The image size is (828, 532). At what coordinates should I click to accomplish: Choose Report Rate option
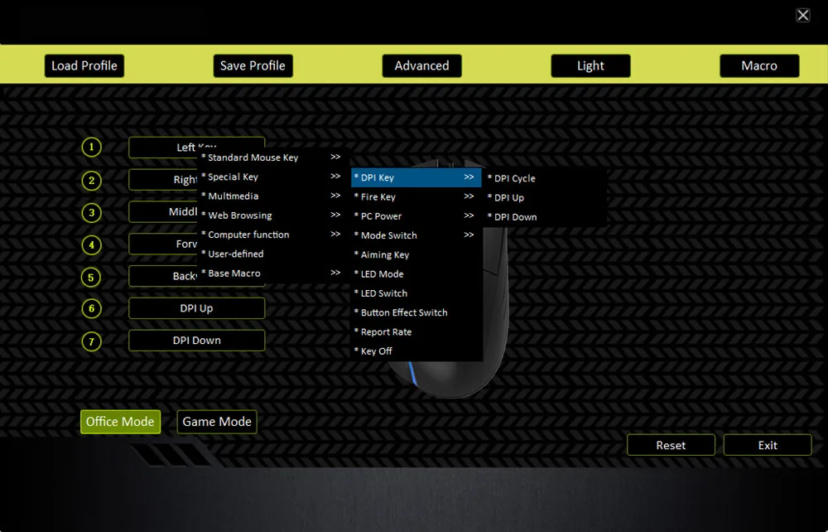pos(416,331)
